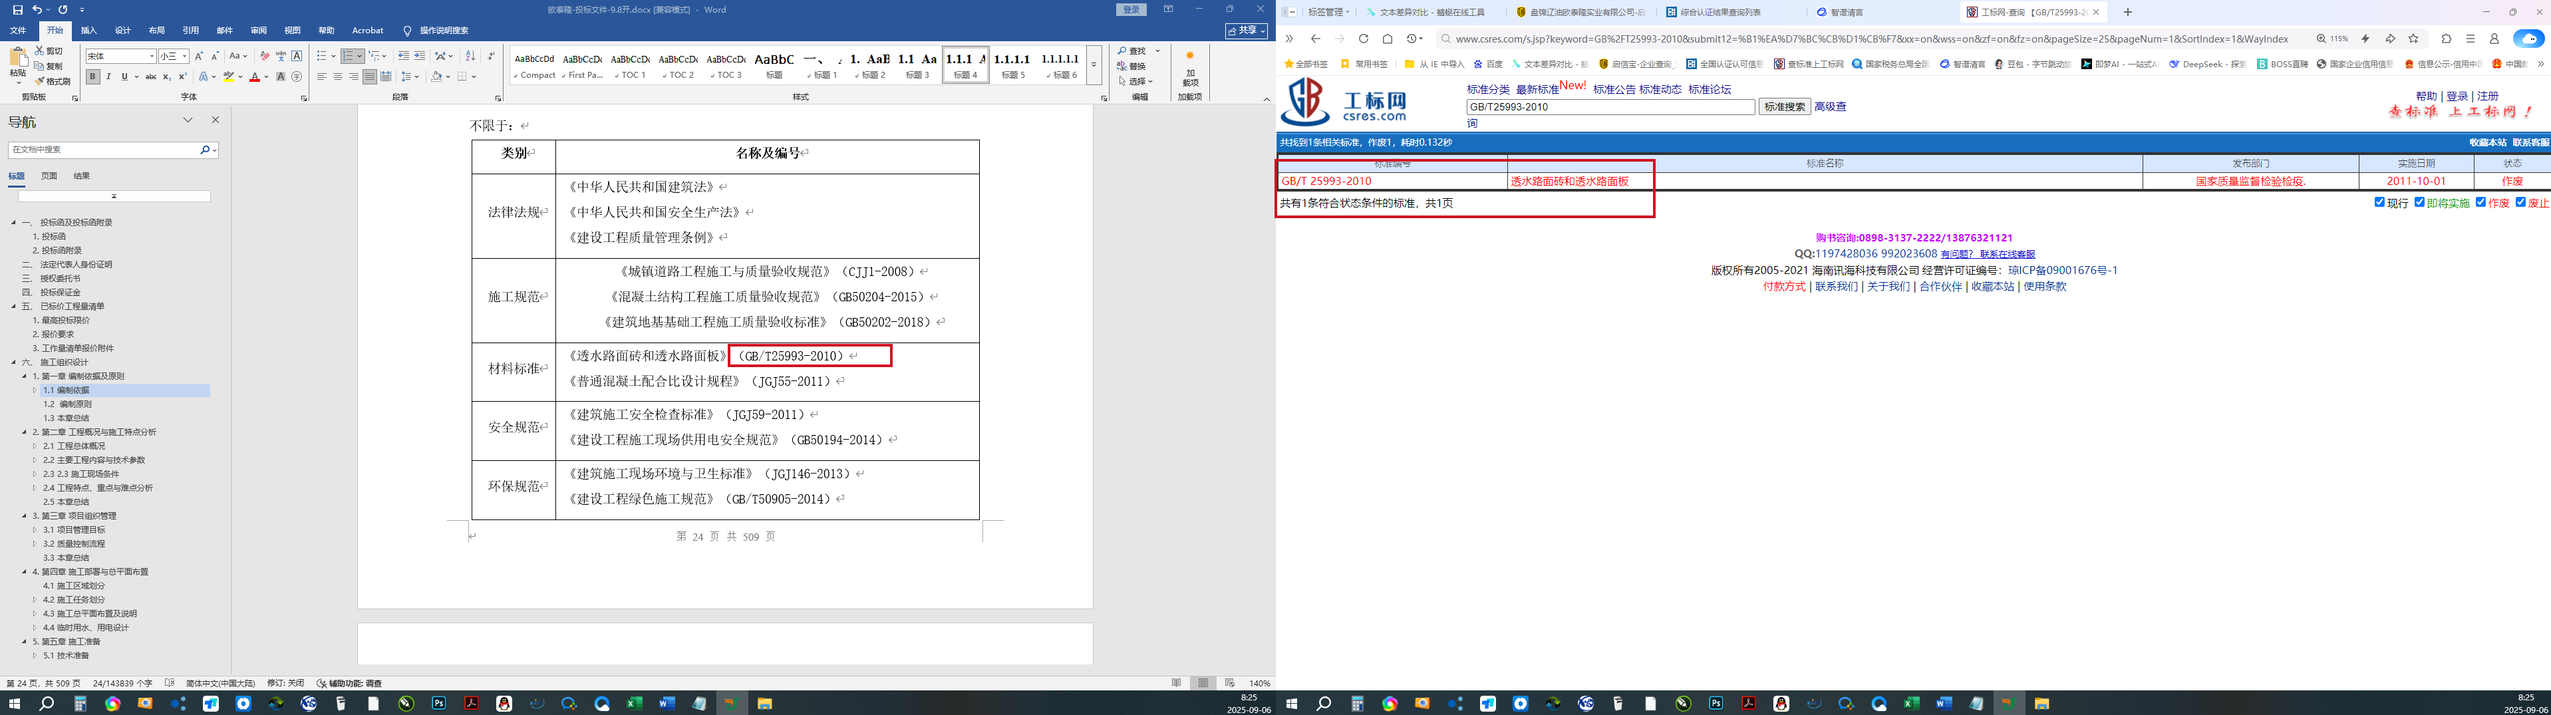This screenshot has width=2551, height=715.
Task: Toggle character border button
Action: 296,57
